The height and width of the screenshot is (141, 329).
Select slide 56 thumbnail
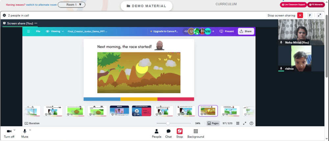point(186,111)
